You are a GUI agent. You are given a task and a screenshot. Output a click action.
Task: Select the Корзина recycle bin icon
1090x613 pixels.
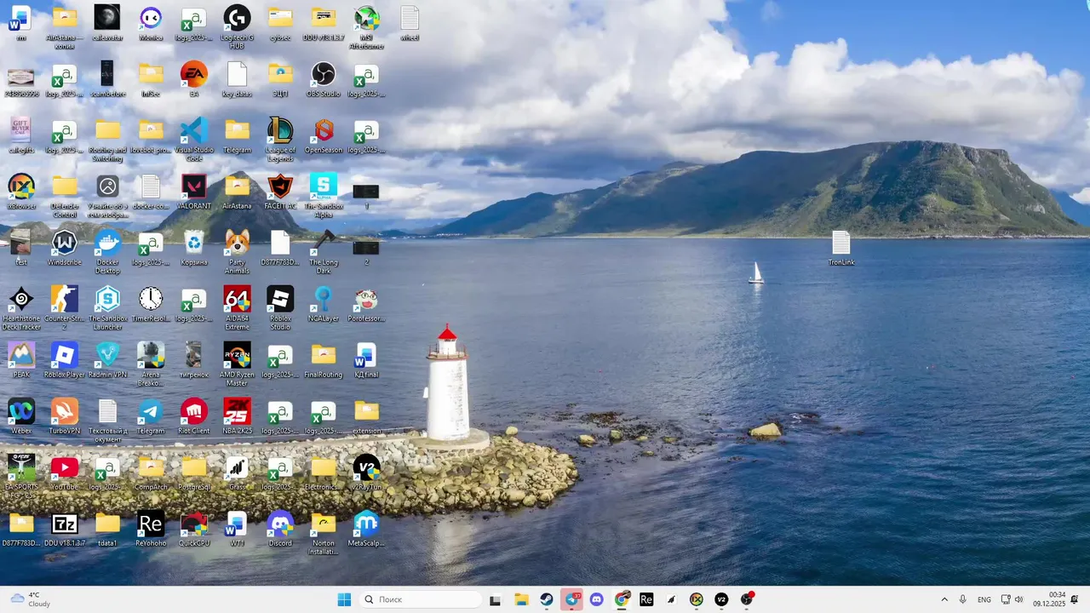[x=194, y=248]
